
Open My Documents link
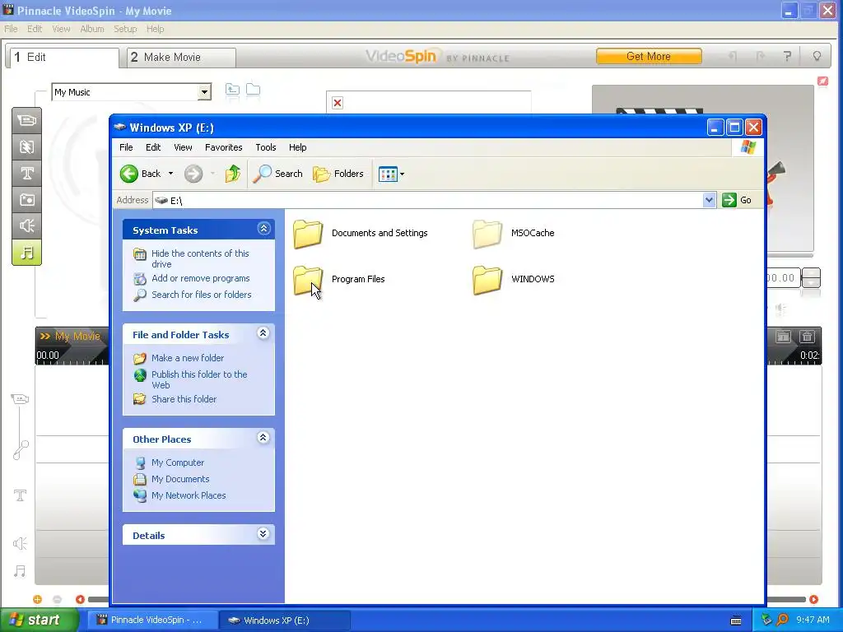tap(180, 480)
